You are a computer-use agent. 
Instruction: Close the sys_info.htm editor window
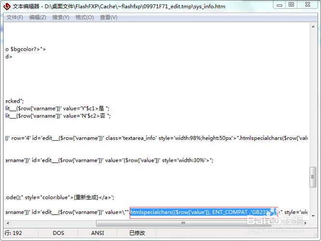tap(307, 5)
